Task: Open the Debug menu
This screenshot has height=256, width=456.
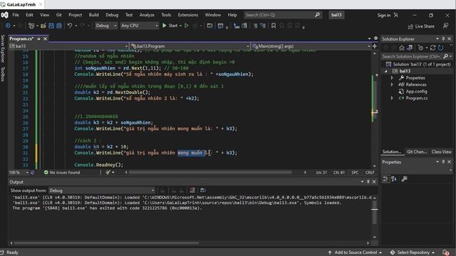Action: click(112, 15)
